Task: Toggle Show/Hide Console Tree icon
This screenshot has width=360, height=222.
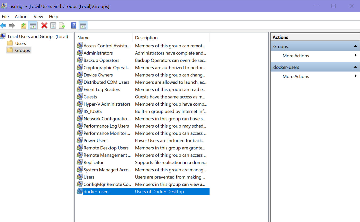Action: point(33,26)
